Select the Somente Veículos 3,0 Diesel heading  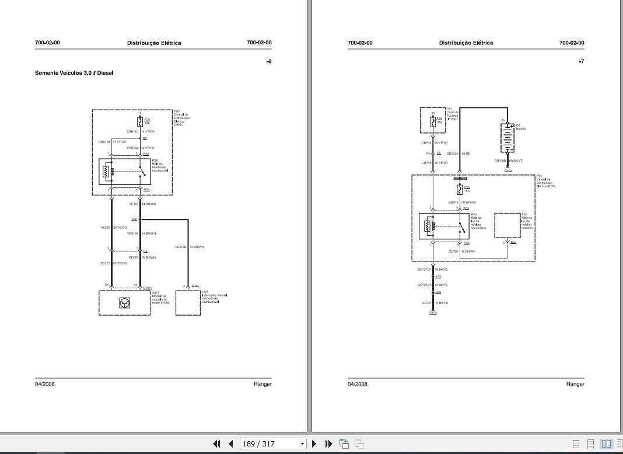click(74, 72)
